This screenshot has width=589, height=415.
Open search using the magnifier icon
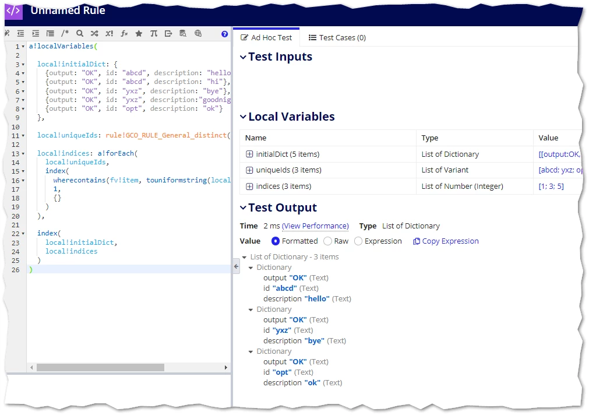pos(80,33)
